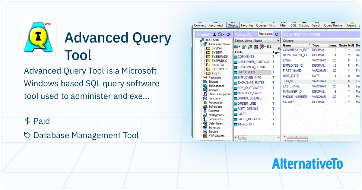The image size is (362, 190).
Task: Click the columns grid horizontal scrollbar
Action: click(322, 137)
